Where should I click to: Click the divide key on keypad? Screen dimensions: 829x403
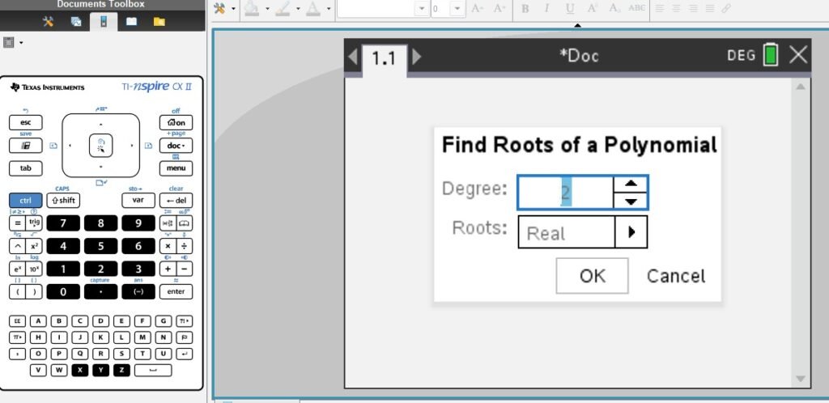coord(185,246)
